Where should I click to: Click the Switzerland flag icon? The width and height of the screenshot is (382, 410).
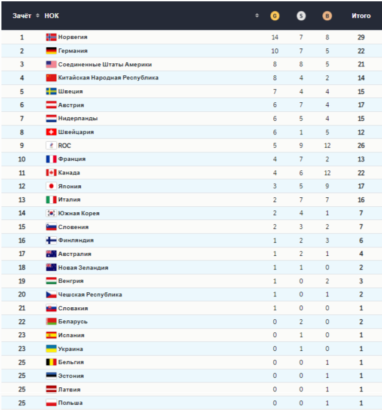51,132
